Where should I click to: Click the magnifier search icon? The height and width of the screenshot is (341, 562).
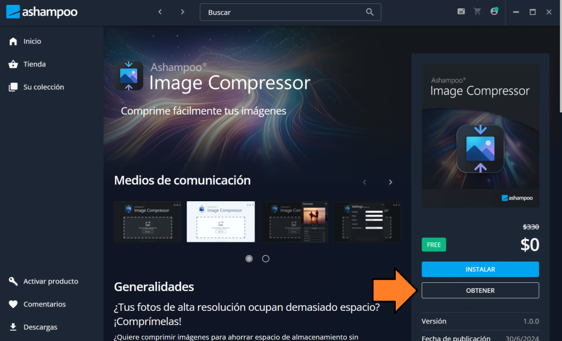[x=369, y=12]
